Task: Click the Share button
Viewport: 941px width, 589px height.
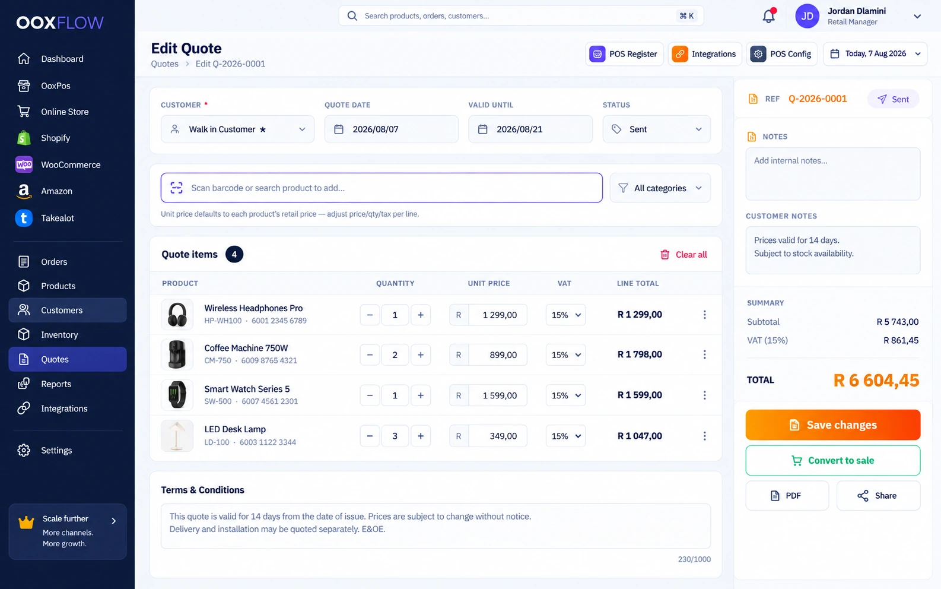Action: pos(878,496)
